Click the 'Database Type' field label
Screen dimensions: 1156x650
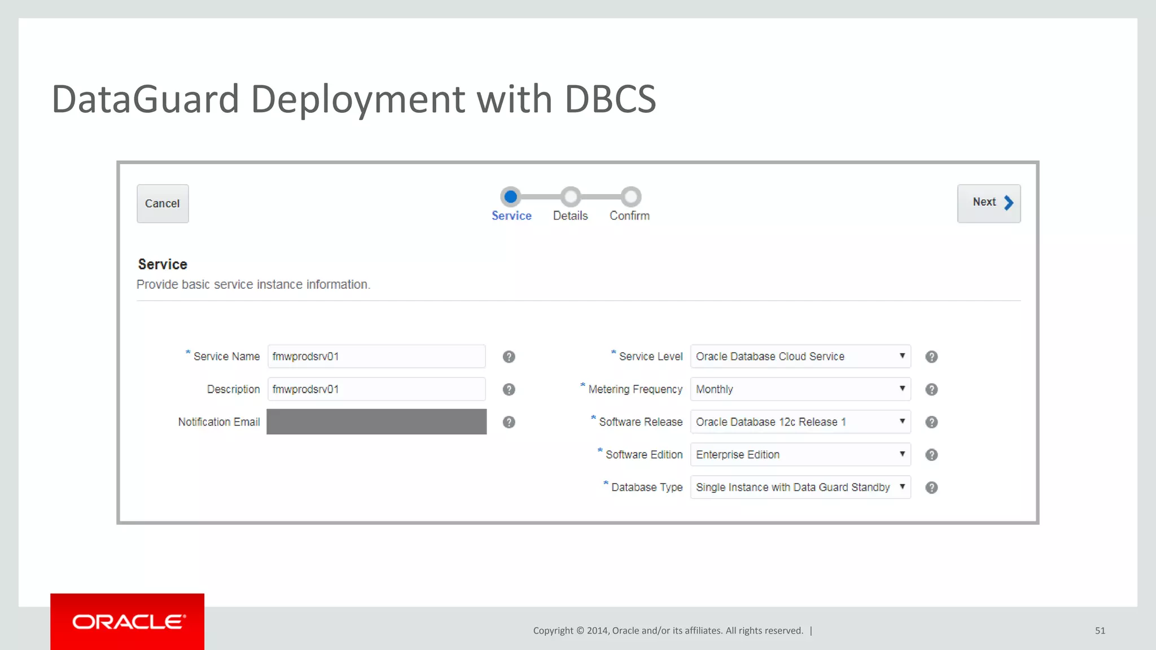[647, 488]
